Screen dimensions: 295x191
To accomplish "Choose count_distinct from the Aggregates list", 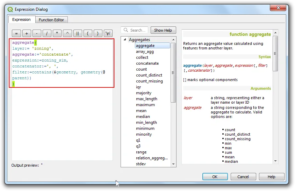I will (x=149, y=75).
